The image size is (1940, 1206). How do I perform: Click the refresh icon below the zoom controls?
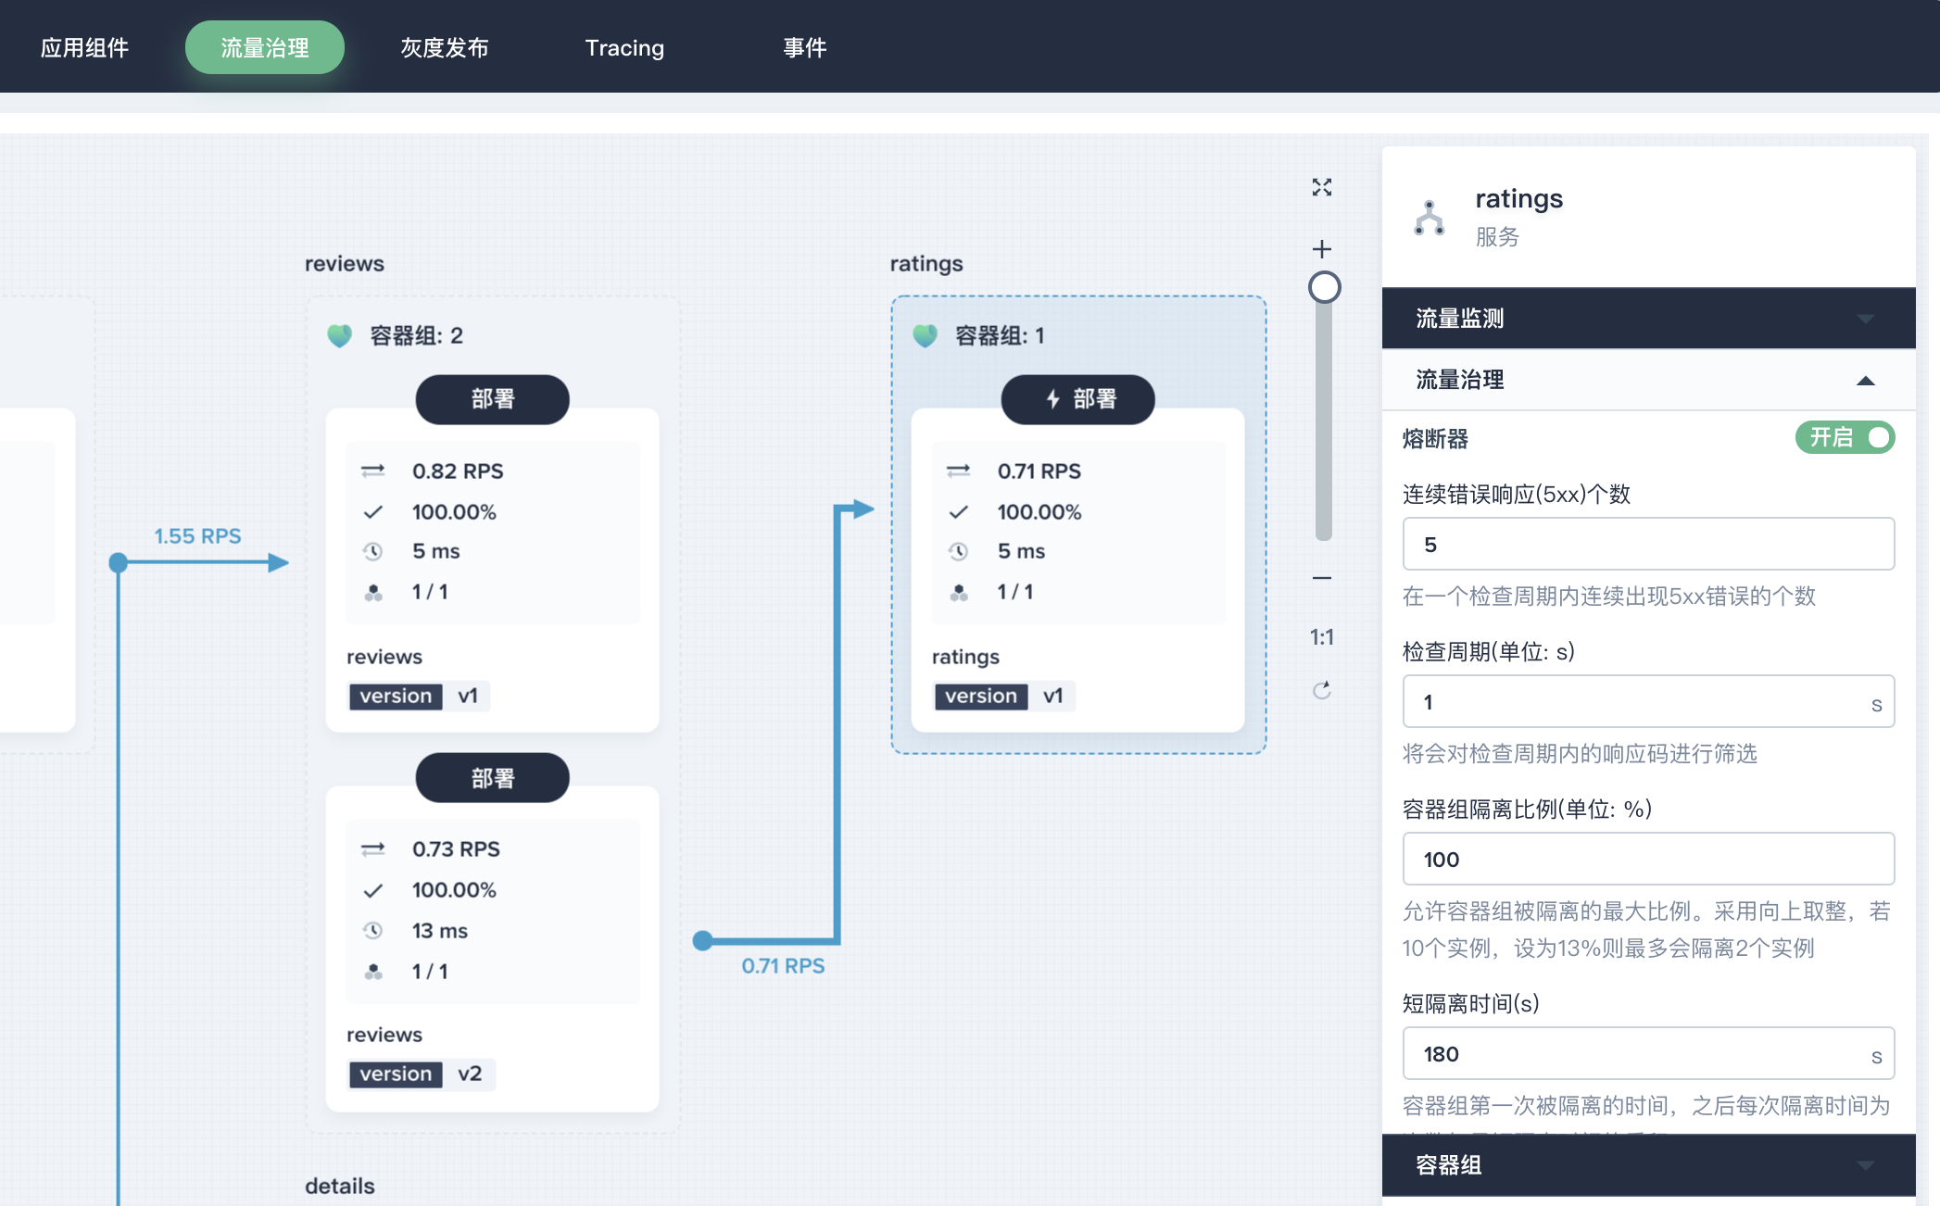click(x=1322, y=689)
